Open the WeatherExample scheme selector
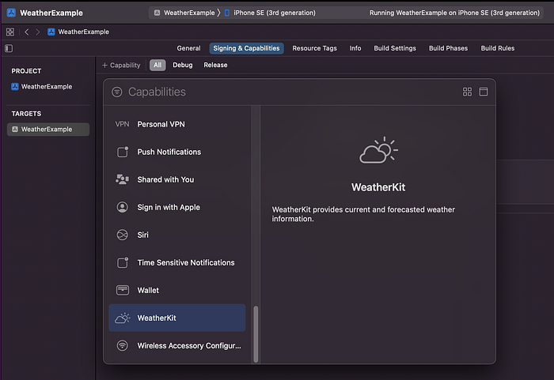The height and width of the screenshot is (380, 554). (184, 13)
